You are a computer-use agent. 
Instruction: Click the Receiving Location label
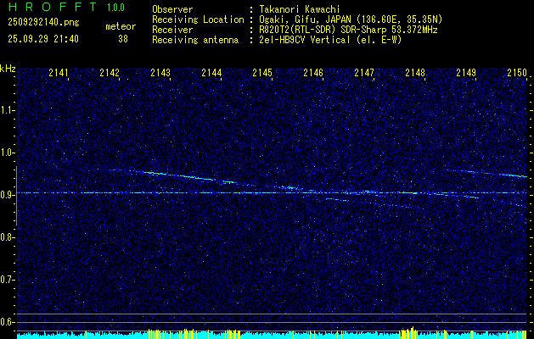click(198, 19)
